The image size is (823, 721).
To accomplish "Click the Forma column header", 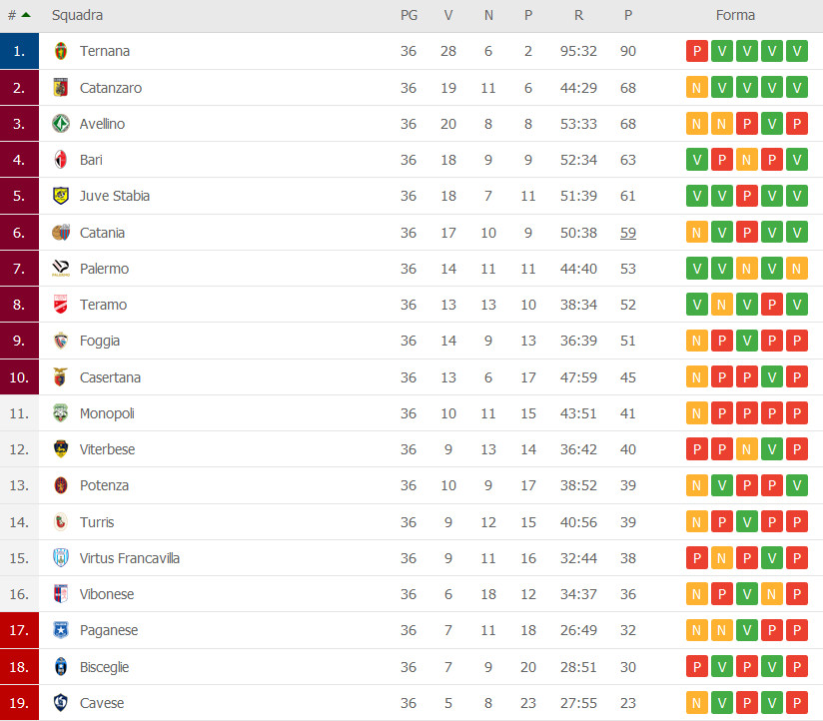I will coord(735,15).
